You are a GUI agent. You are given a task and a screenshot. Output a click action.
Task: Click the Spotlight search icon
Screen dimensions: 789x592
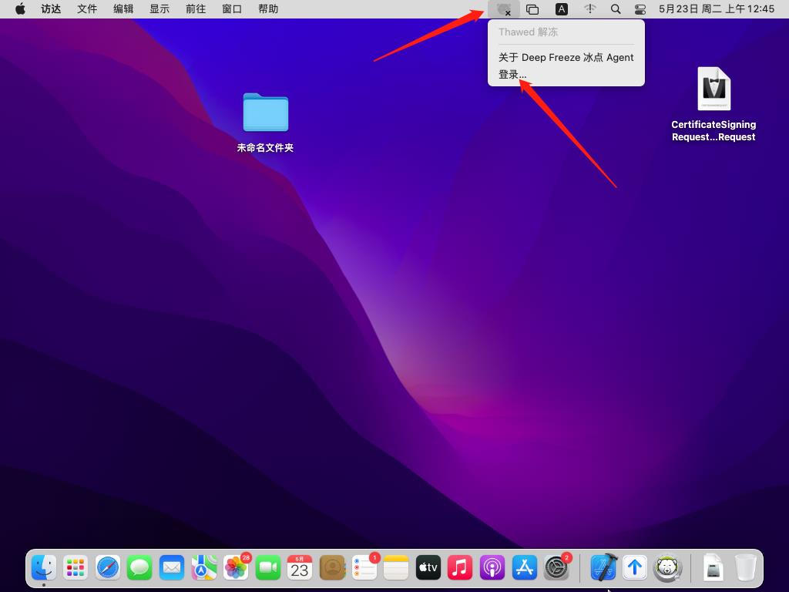(x=616, y=9)
